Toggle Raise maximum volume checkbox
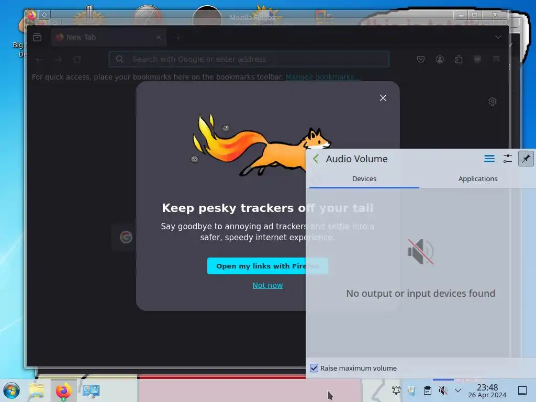Image resolution: width=536 pixels, height=402 pixels. coord(314,368)
